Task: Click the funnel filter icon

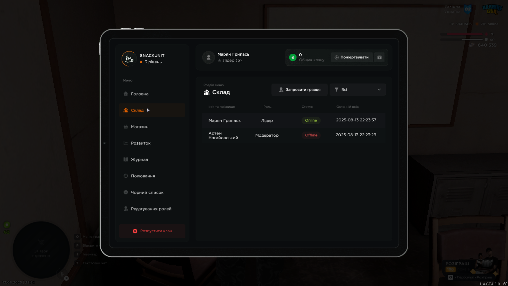Action: pos(337,90)
